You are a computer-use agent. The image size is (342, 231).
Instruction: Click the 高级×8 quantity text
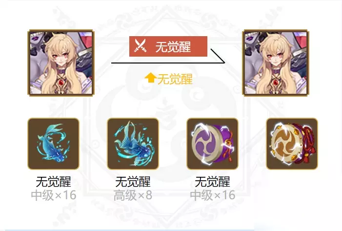(133, 195)
